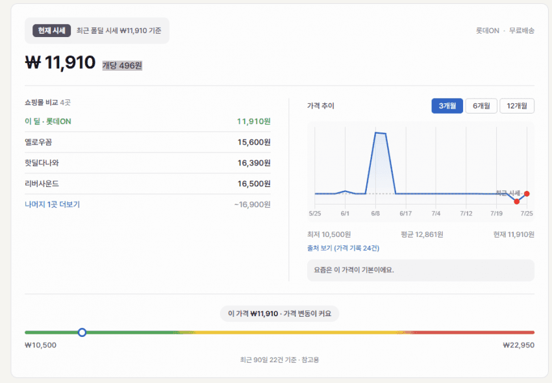Viewport: 552px width, 383px height.
Task: Click the 이 가격 ₩11,910 volatility pill
Action: click(x=279, y=314)
